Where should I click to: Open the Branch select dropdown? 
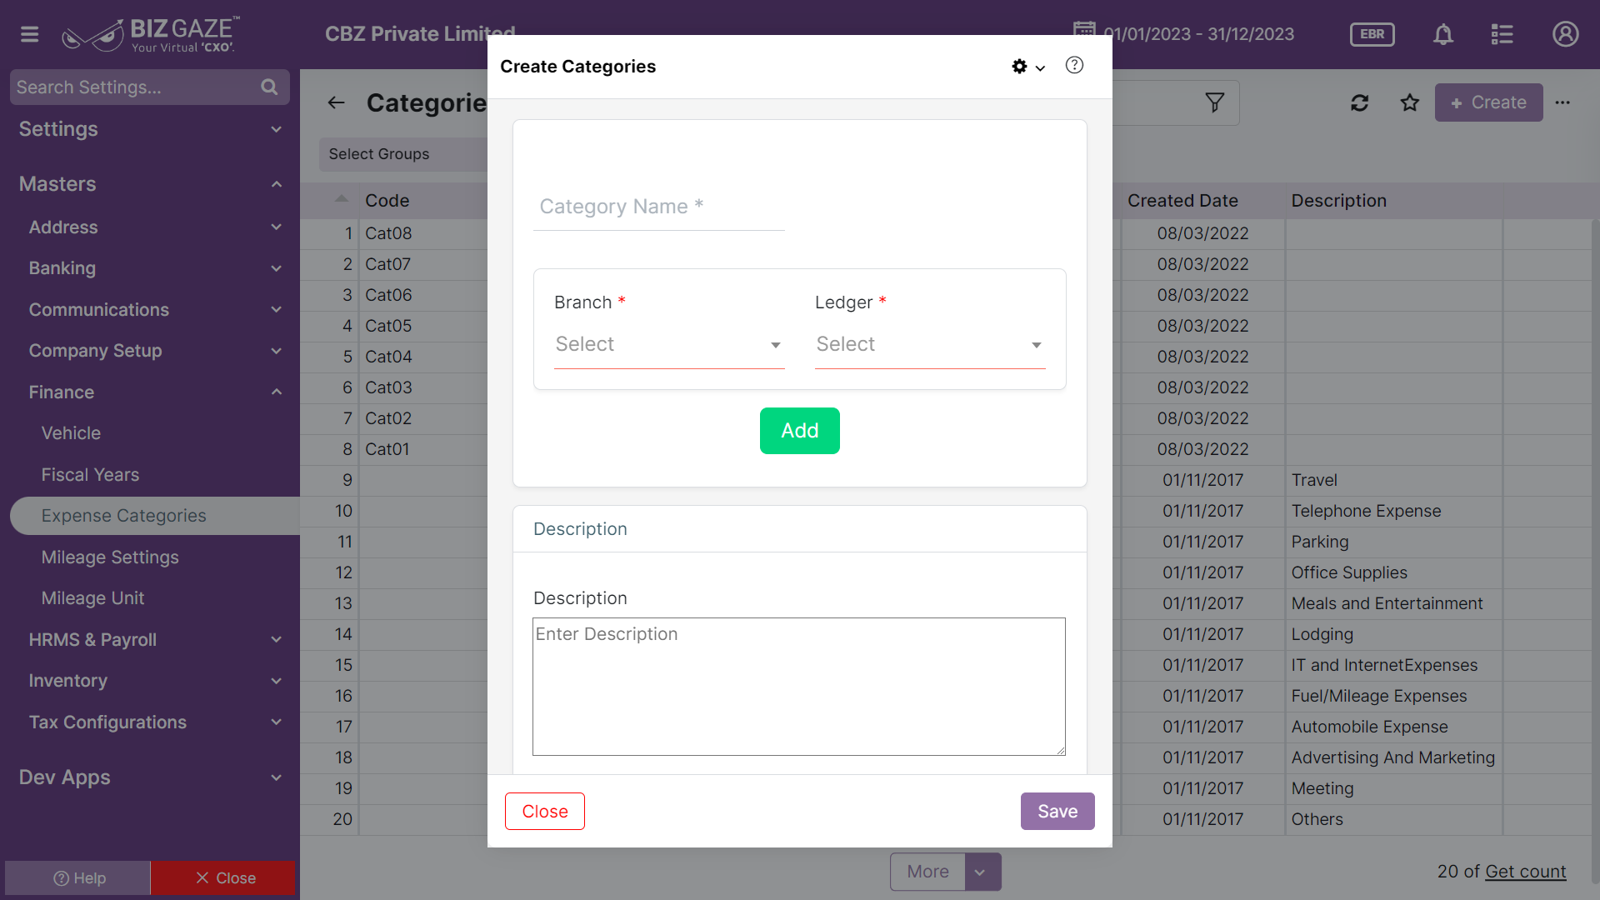(x=669, y=344)
